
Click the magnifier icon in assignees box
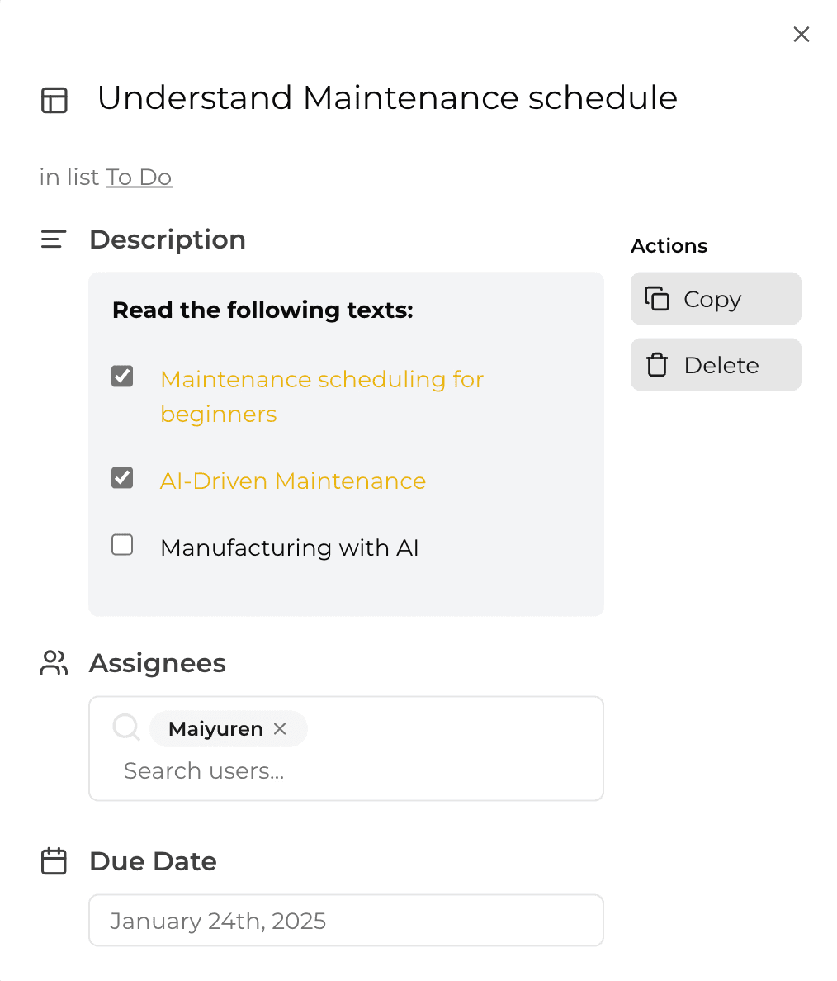(x=126, y=727)
